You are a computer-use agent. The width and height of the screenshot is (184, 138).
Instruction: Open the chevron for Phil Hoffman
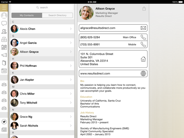coord(71,66)
